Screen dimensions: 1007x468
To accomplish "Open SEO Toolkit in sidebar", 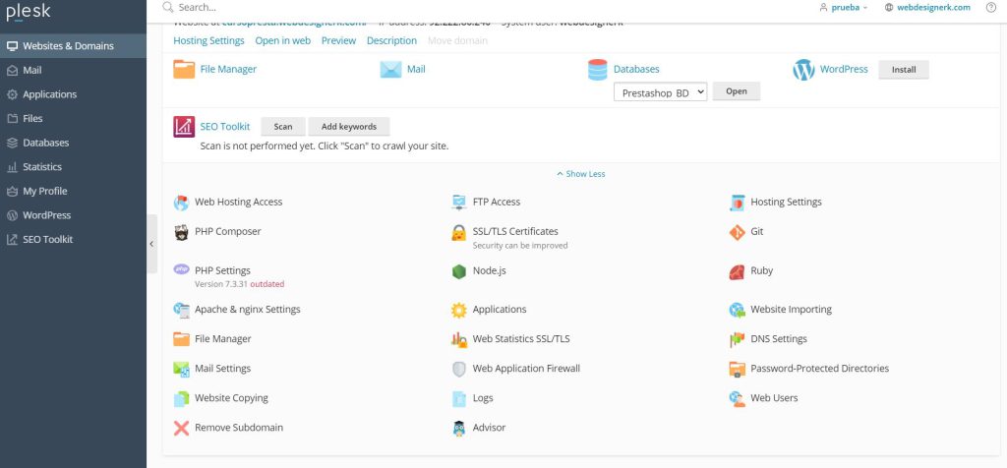I will tap(73, 240).
